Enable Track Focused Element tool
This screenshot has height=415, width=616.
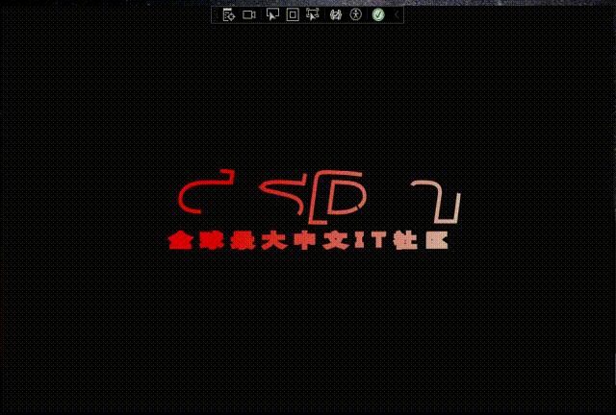pyautogui.click(x=313, y=15)
